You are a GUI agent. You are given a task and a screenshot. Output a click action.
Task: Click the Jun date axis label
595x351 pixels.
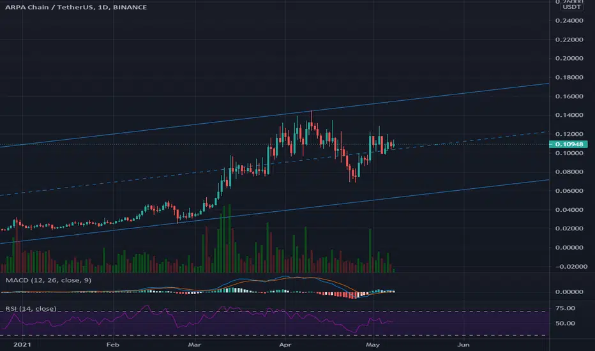463,345
